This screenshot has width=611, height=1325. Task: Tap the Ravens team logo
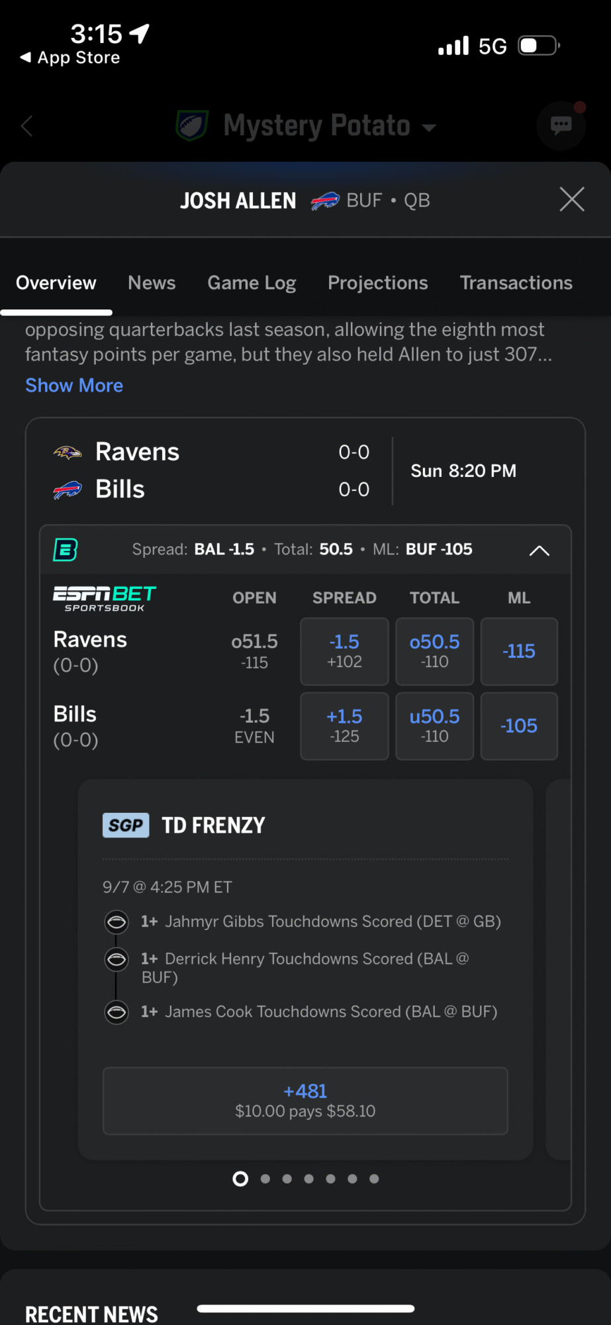(x=68, y=452)
